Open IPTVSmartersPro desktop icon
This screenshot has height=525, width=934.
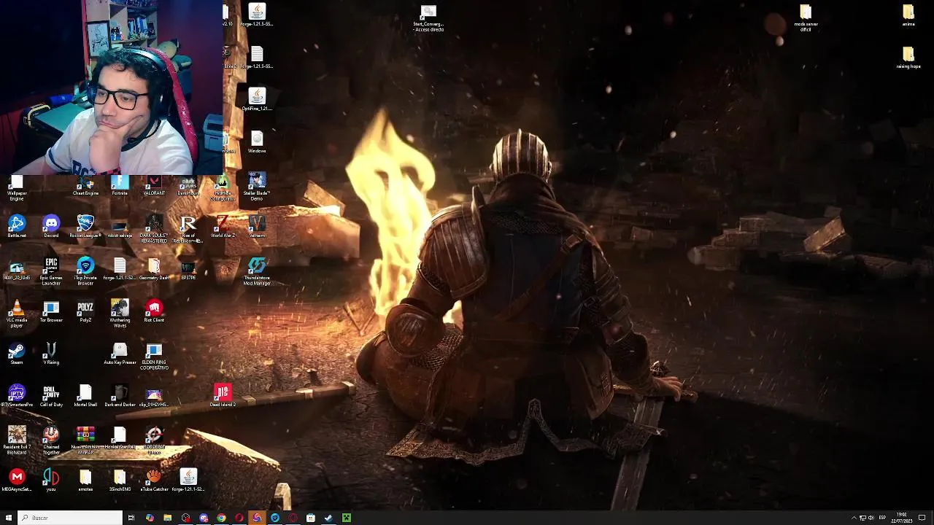click(x=17, y=396)
